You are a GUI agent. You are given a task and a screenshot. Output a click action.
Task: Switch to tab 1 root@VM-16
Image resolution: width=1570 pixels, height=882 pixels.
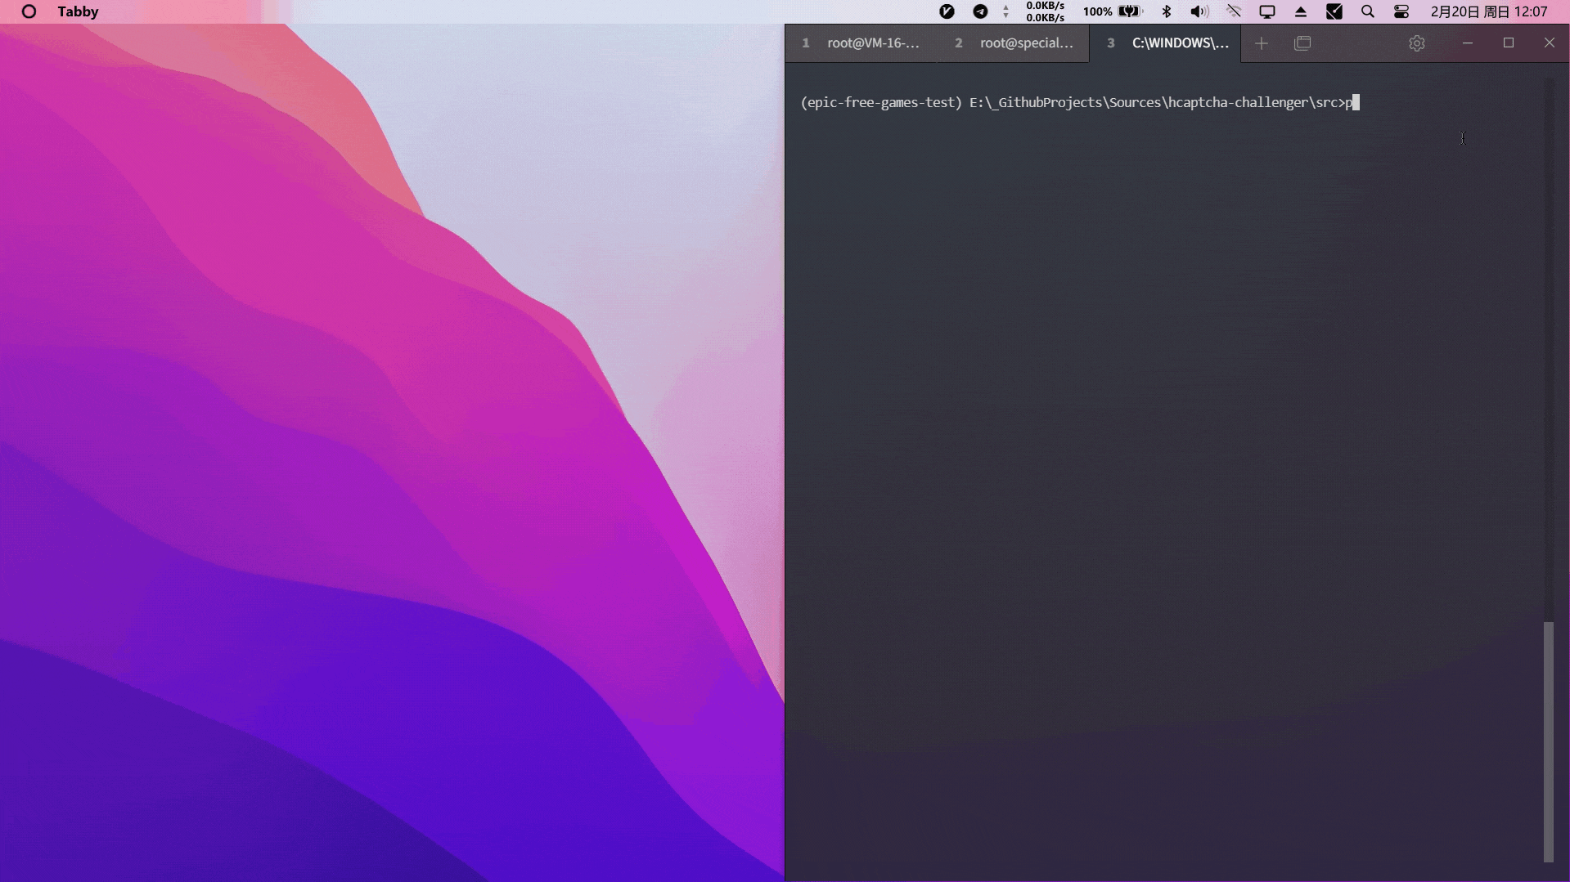861,43
